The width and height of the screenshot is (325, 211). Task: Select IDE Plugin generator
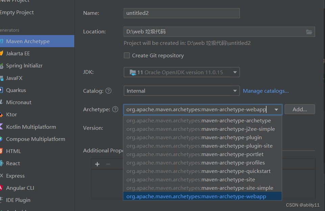pos(37,200)
